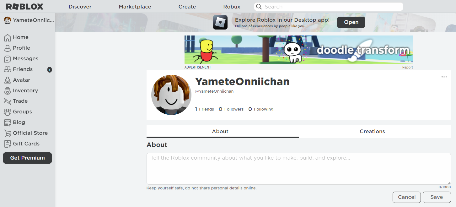456x207 pixels.
Task: Open the 0 Following link
Action: coord(261,109)
